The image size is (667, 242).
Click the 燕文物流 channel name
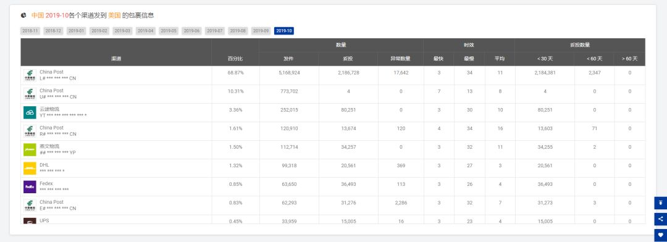click(49, 146)
